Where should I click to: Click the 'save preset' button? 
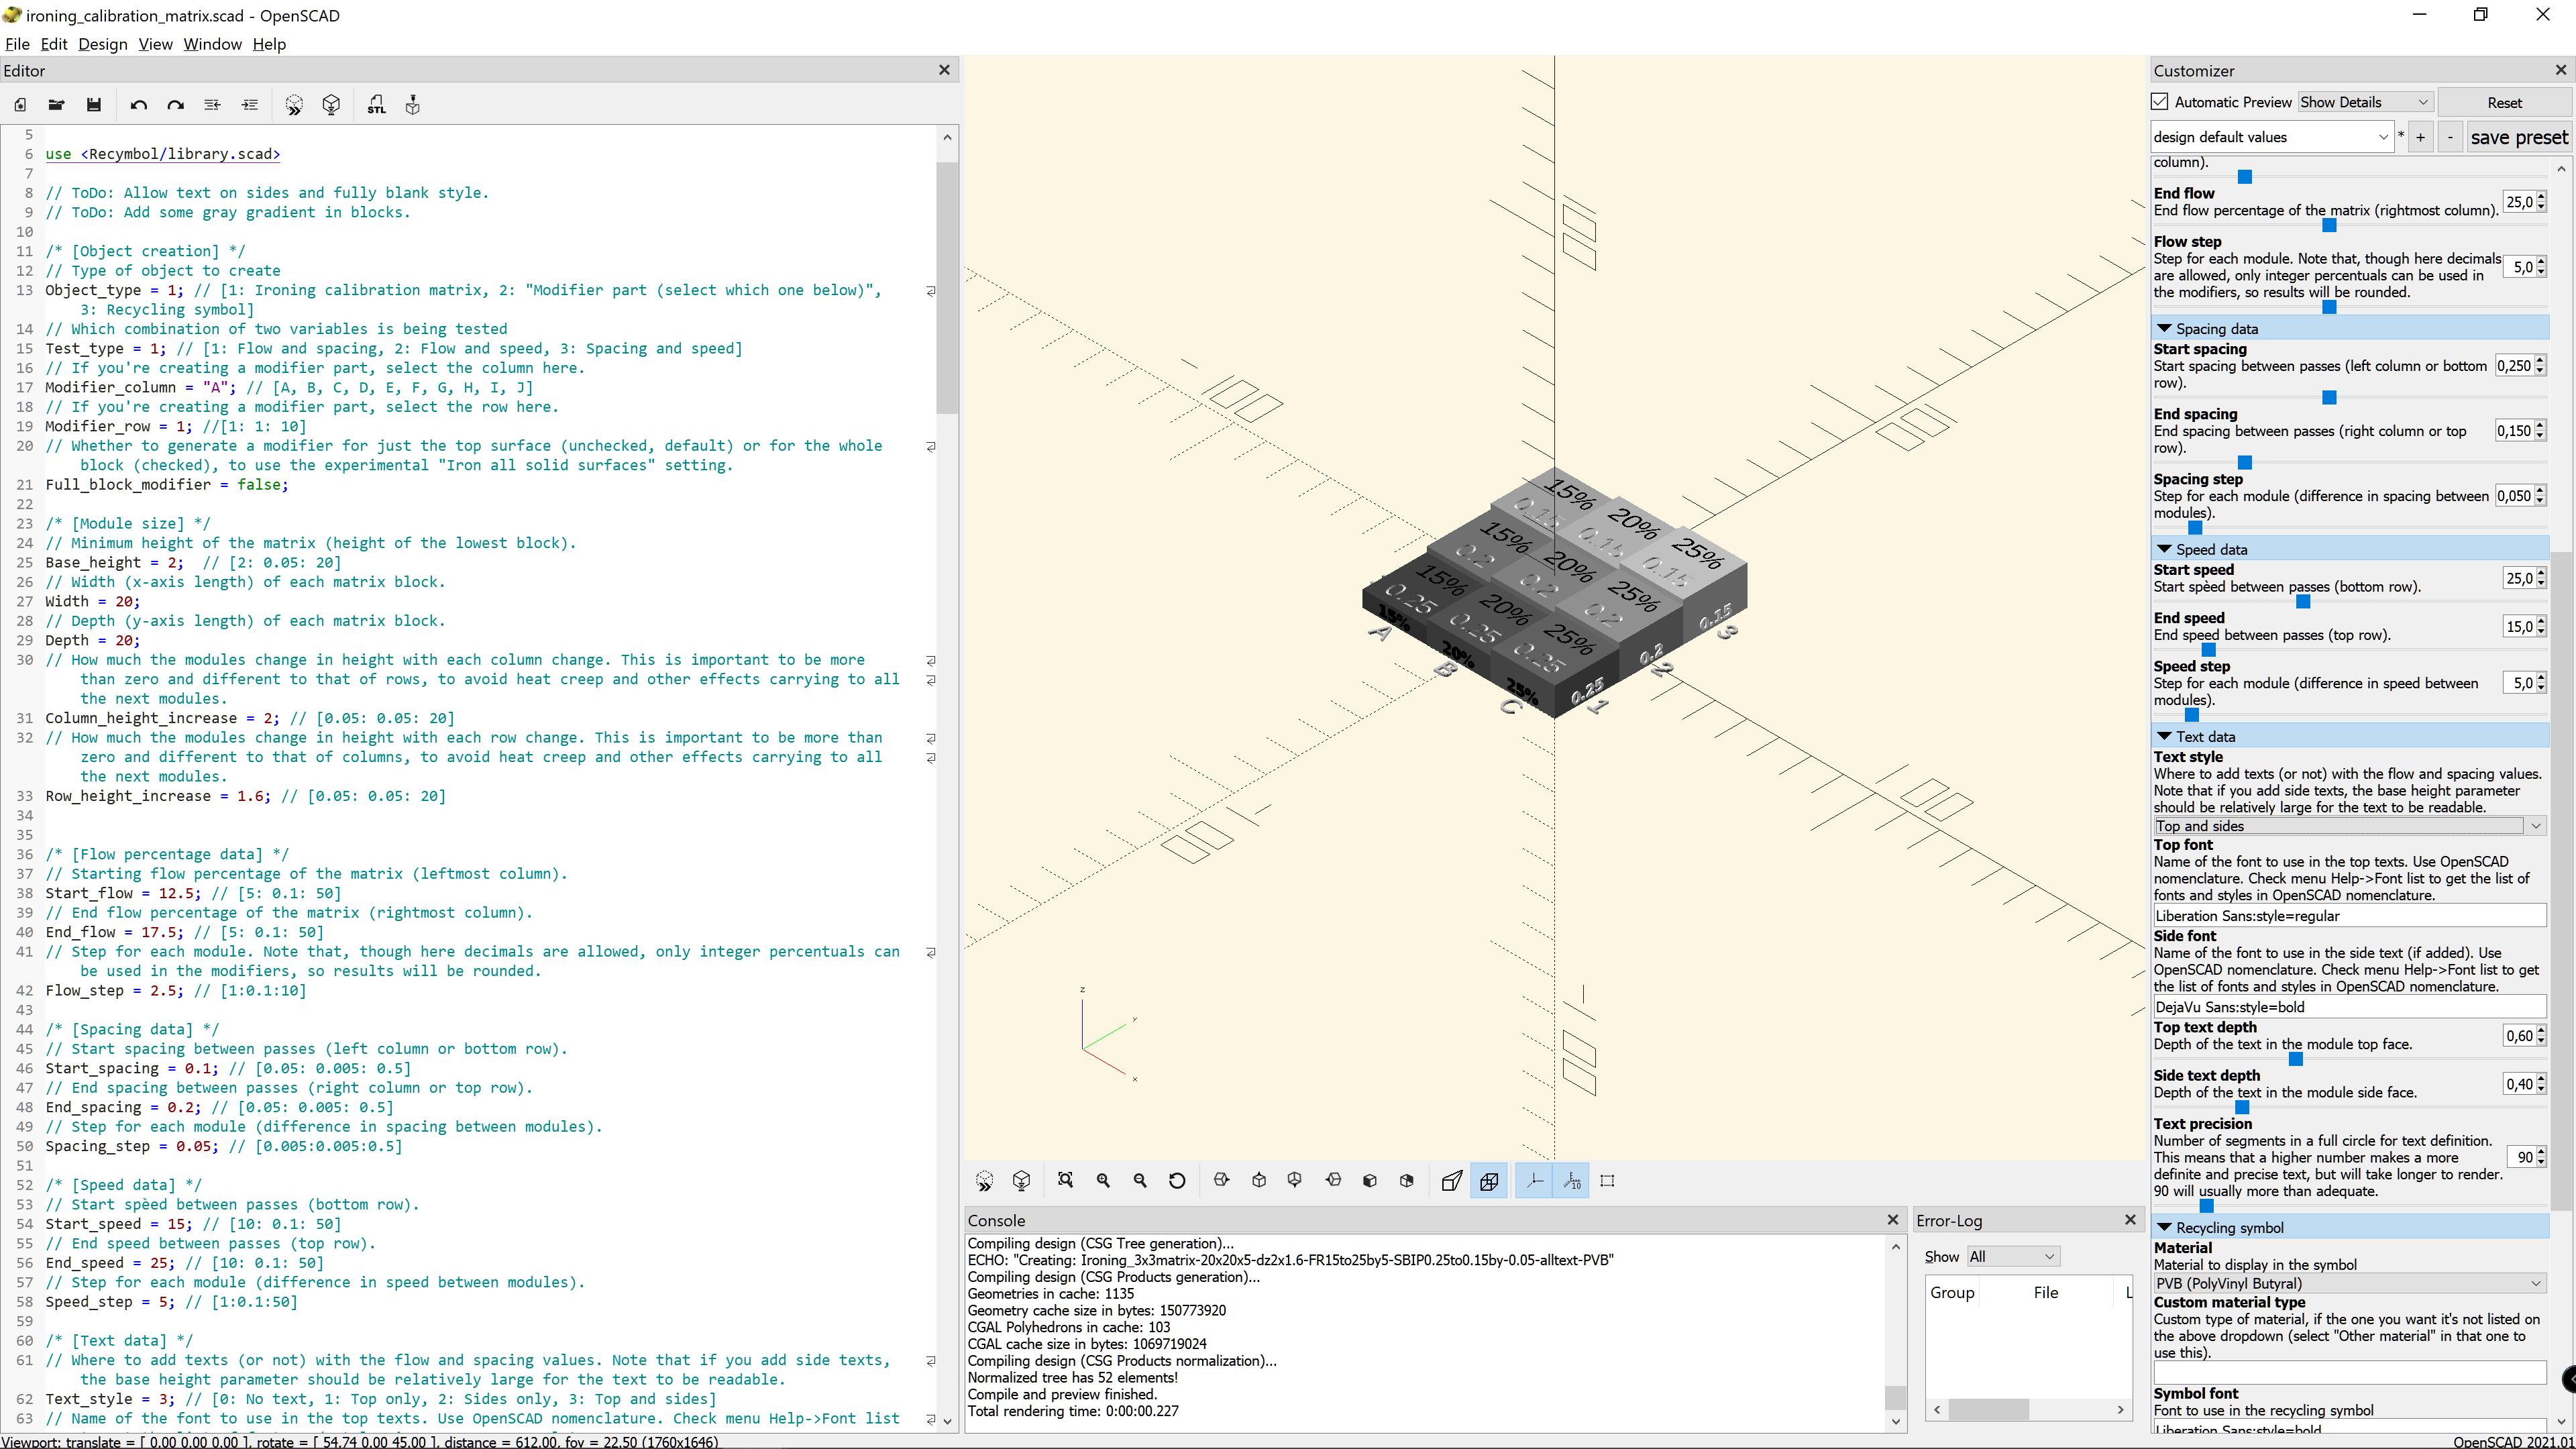(2519, 137)
